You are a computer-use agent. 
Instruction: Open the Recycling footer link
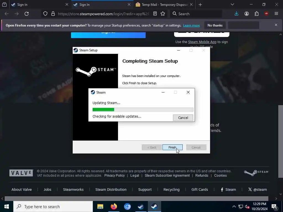tap(171, 189)
